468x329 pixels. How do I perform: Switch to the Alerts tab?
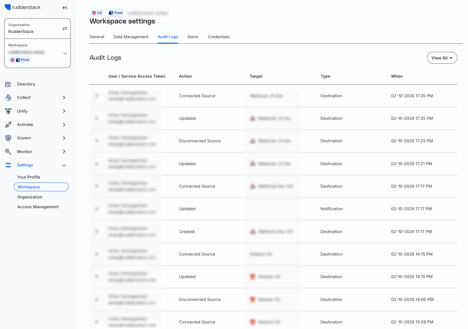(x=193, y=37)
